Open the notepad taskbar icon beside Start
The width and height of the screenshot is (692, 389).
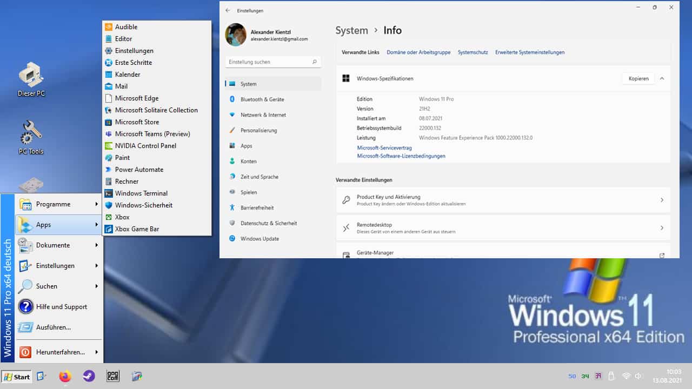pyautogui.click(x=42, y=376)
